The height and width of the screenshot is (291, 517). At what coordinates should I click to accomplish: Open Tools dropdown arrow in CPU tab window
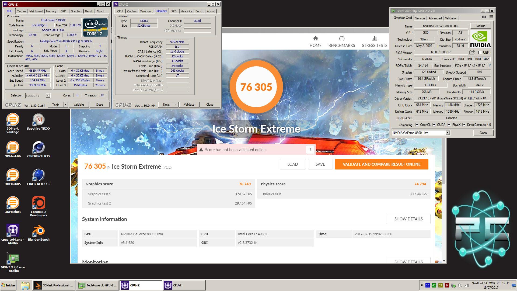pos(65,105)
